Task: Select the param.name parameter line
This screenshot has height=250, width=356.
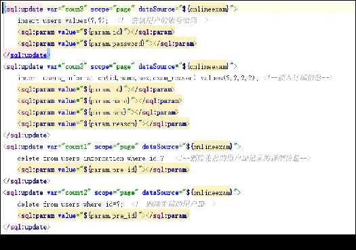Action: click(x=100, y=101)
